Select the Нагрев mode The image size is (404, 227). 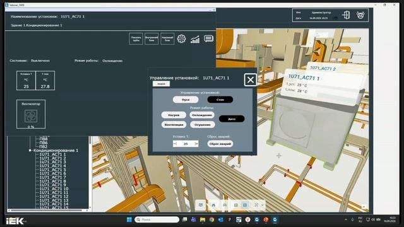click(x=174, y=115)
